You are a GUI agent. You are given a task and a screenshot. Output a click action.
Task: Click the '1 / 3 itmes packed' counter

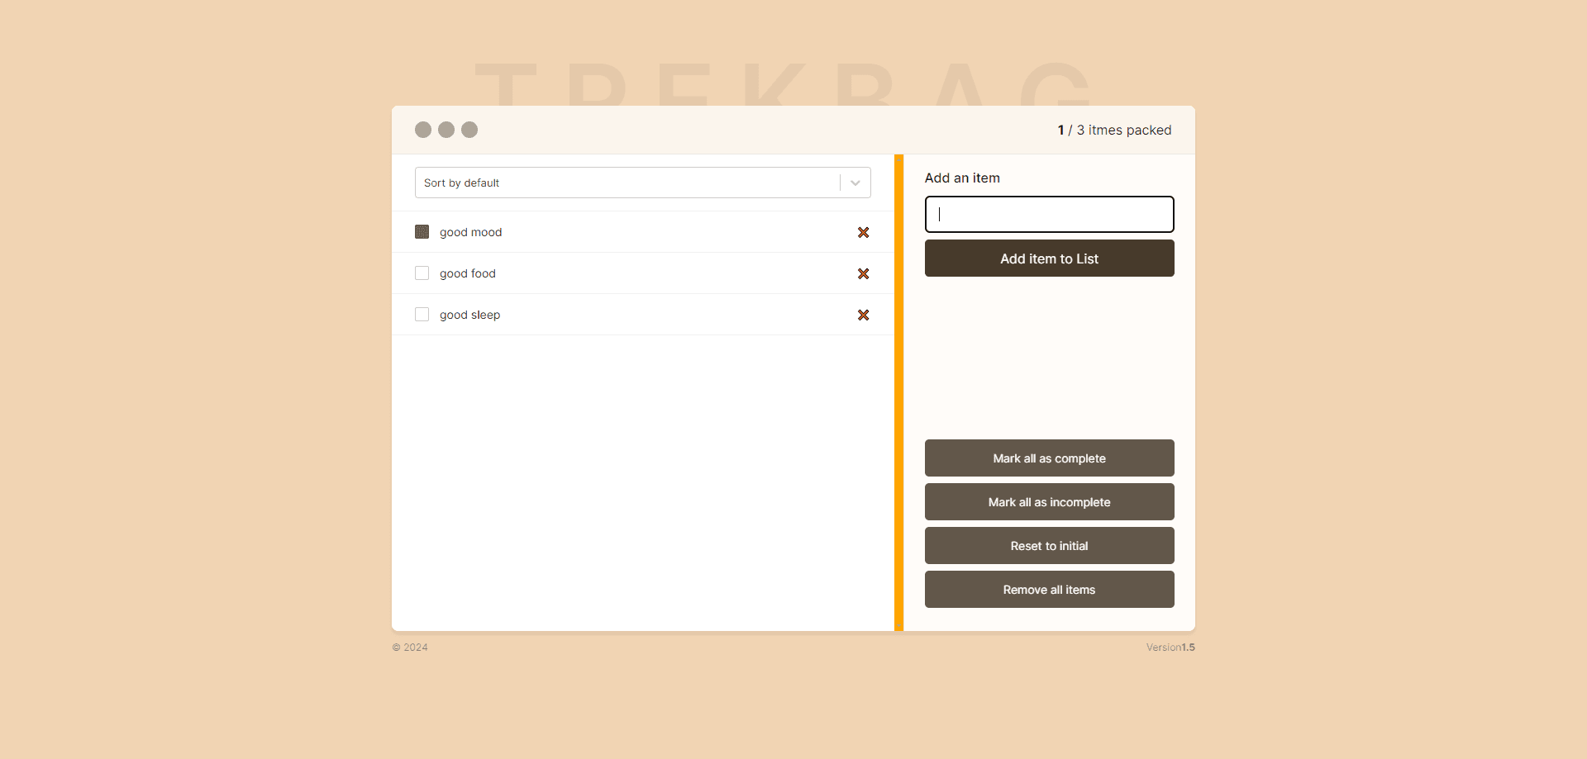click(1114, 130)
